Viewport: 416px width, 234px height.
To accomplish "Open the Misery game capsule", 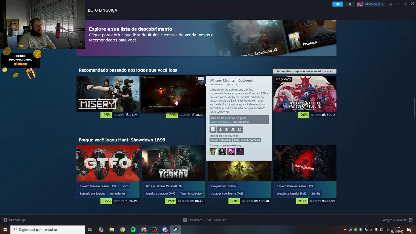I will [108, 94].
